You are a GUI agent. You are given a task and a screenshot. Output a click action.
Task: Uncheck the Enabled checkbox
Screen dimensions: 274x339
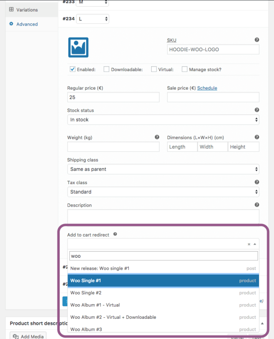click(x=72, y=69)
